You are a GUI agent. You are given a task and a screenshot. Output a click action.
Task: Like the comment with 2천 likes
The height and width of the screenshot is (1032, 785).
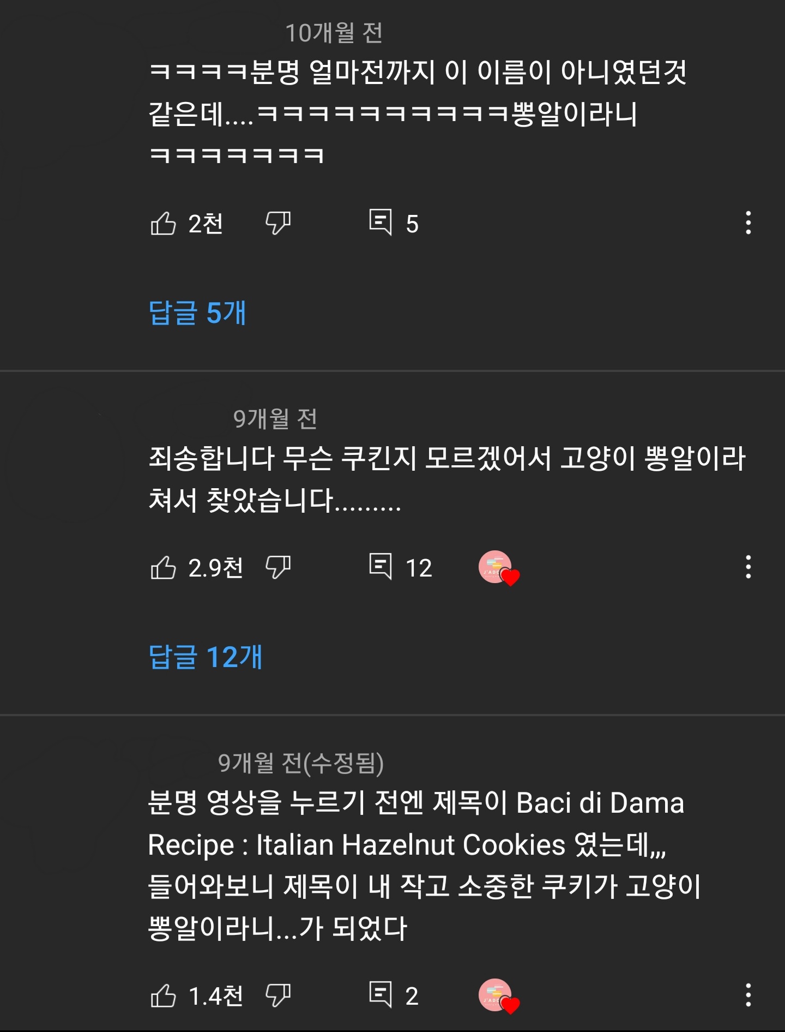pyautogui.click(x=163, y=223)
